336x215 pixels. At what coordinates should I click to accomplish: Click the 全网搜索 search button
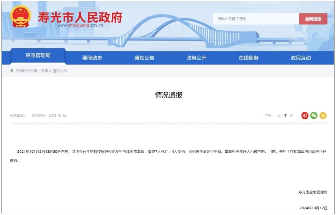(313, 19)
